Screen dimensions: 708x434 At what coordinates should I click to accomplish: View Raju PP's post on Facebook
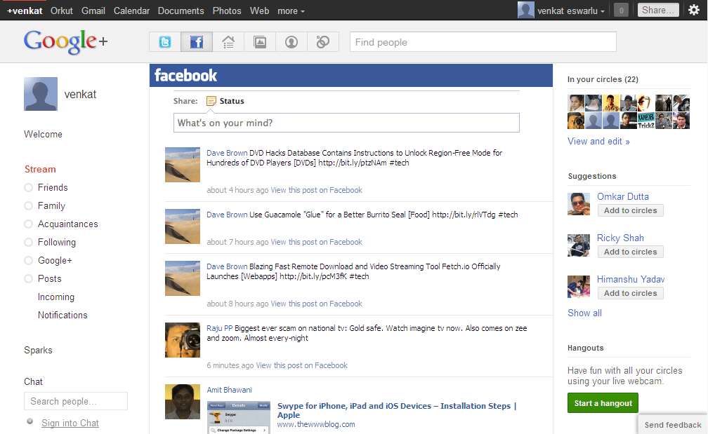click(301, 365)
